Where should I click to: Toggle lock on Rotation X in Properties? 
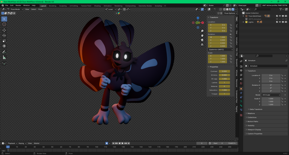282,85
